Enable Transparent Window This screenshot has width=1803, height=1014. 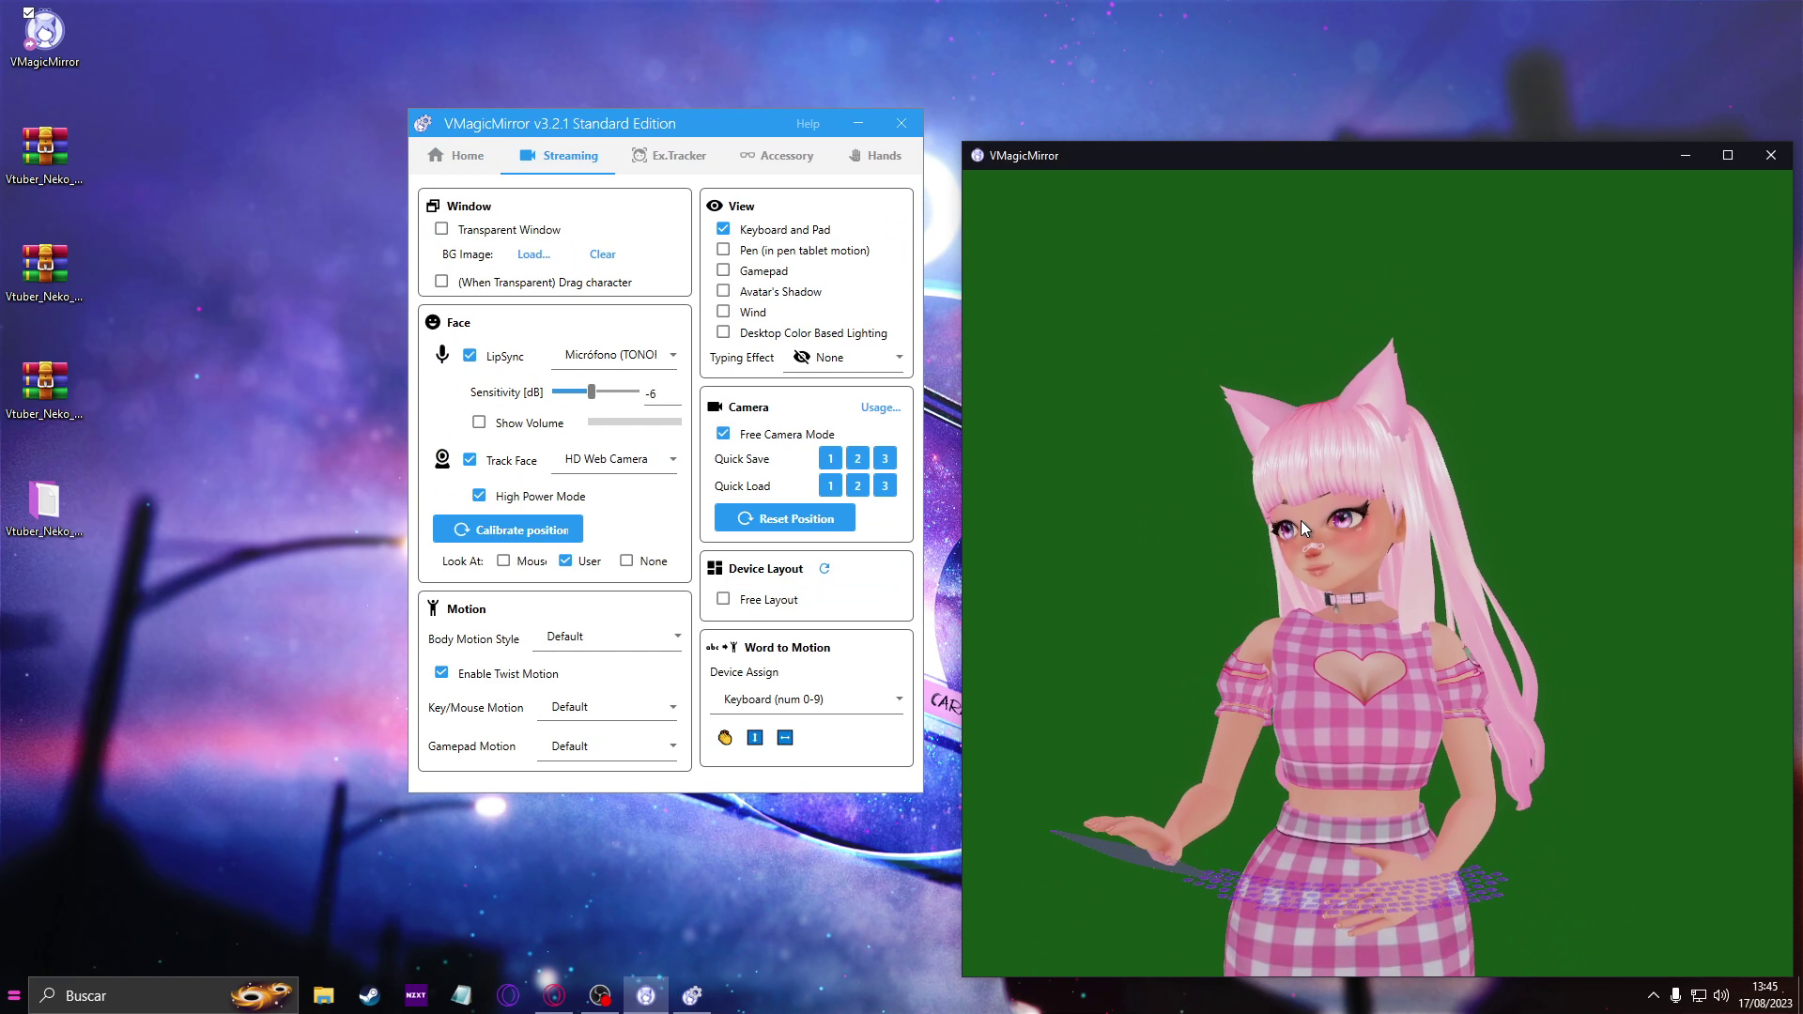(x=441, y=228)
